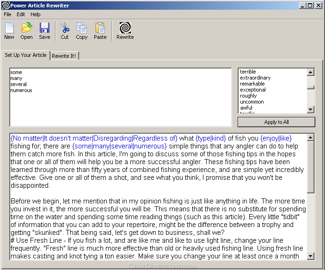
Task: Minimize the Power Article Rewriter window
Action: [x=302, y=6]
